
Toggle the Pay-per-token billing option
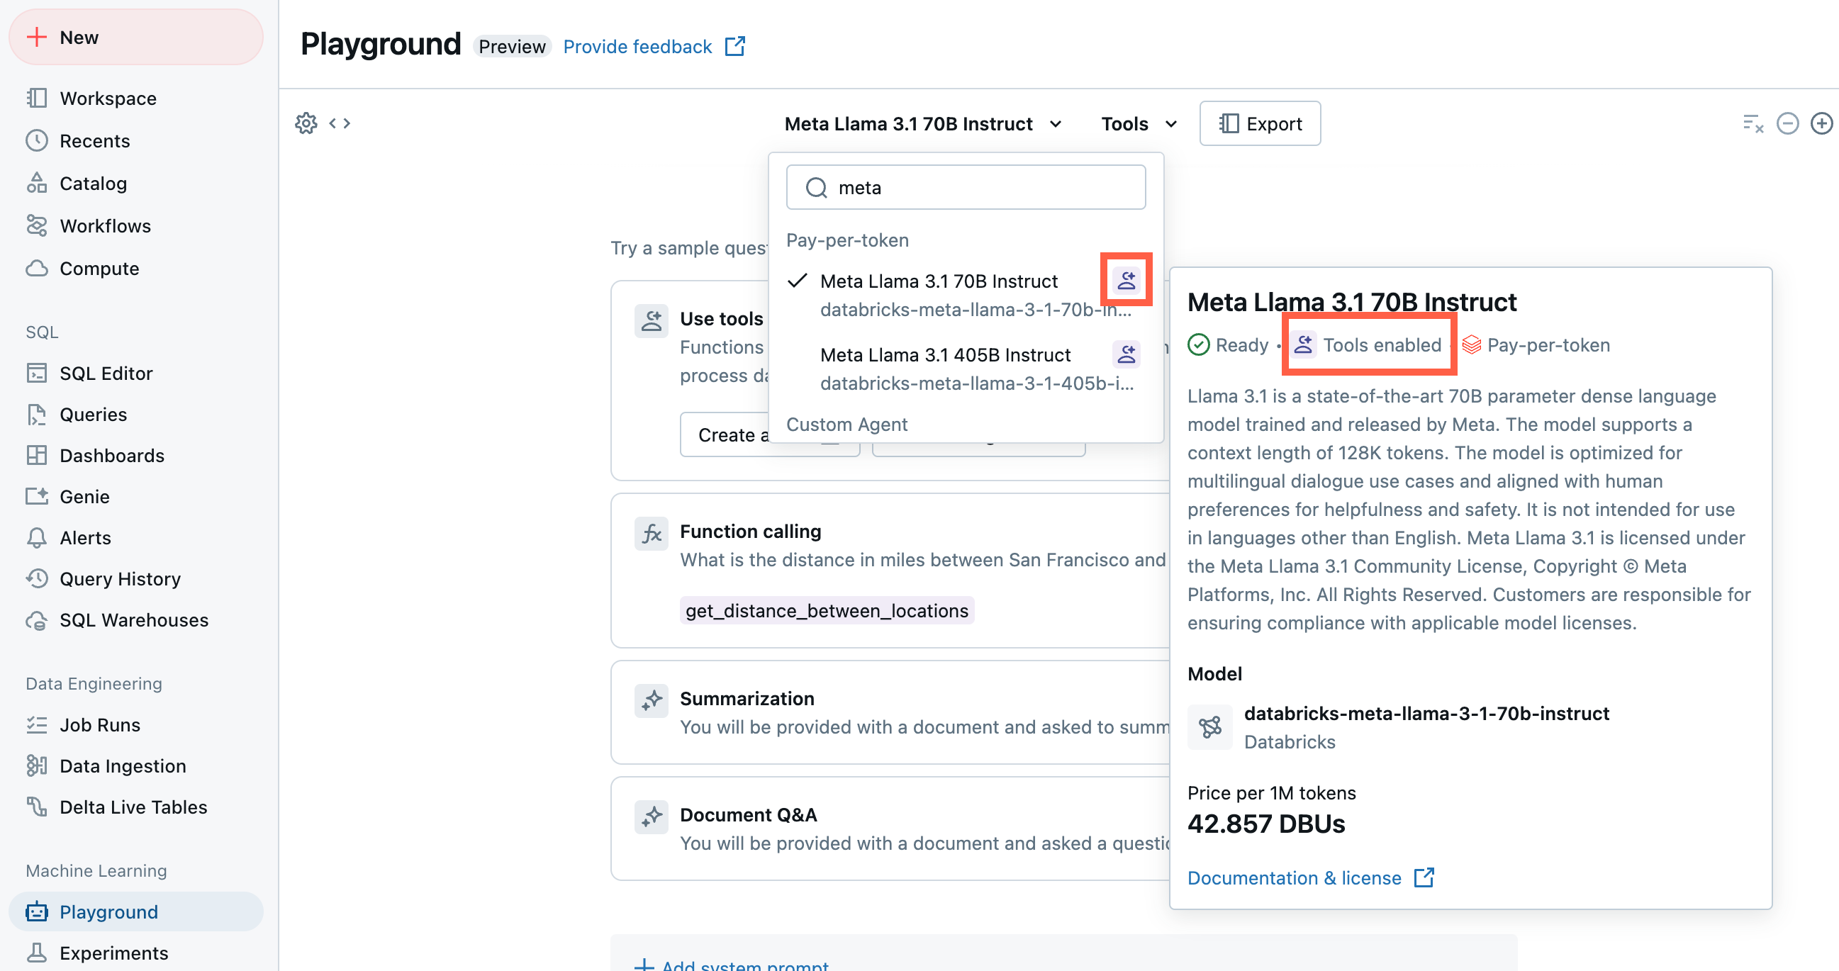pyautogui.click(x=1538, y=344)
